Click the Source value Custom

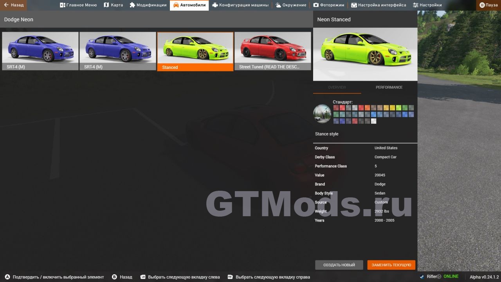point(381,202)
